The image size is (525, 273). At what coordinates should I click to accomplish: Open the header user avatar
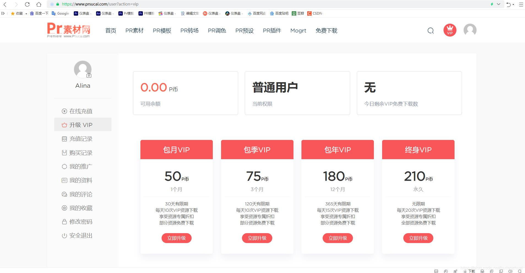pyautogui.click(x=470, y=30)
